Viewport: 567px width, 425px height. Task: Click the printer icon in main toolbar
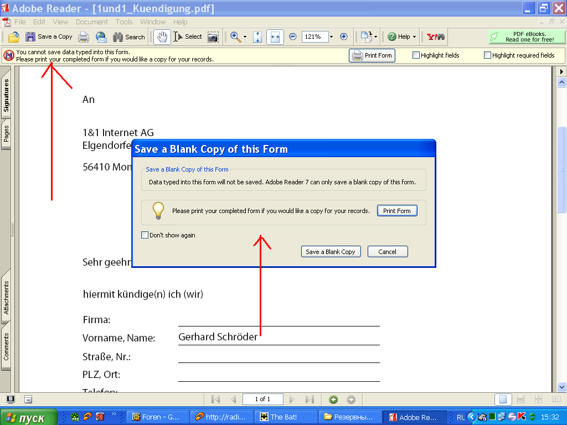coord(84,37)
